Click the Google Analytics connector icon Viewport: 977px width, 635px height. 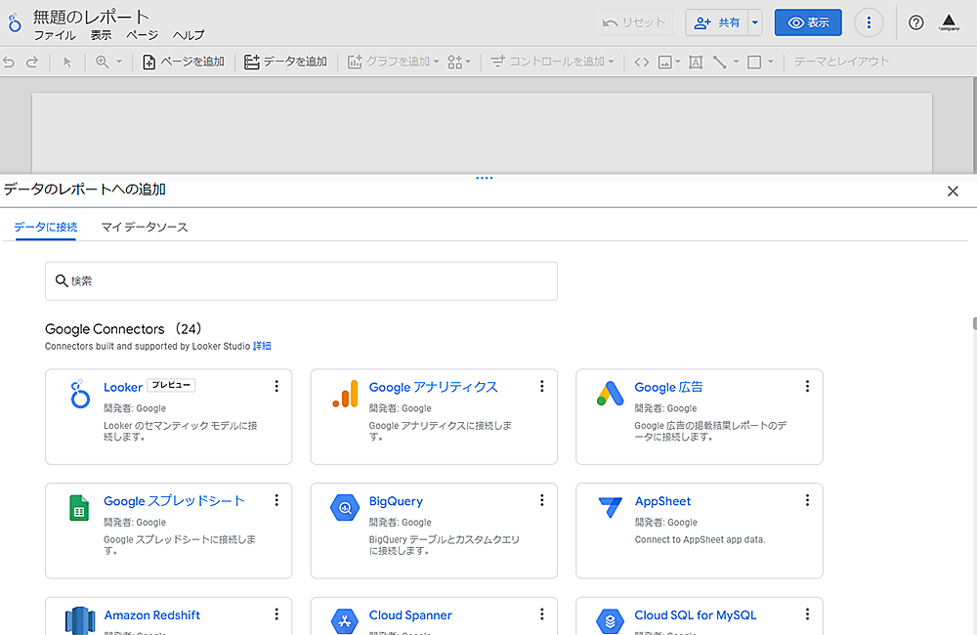tap(345, 395)
